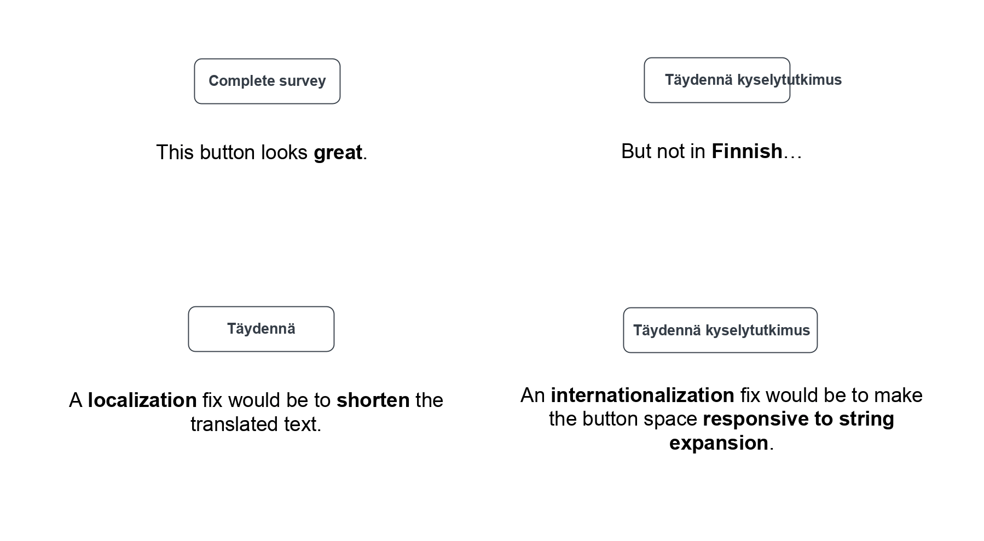
Task: Click the text But not in
Action: tap(663, 151)
